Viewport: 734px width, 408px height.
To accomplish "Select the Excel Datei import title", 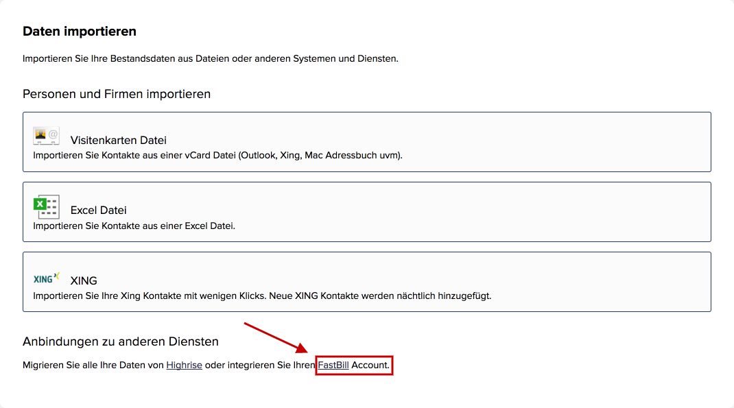I will (98, 210).
